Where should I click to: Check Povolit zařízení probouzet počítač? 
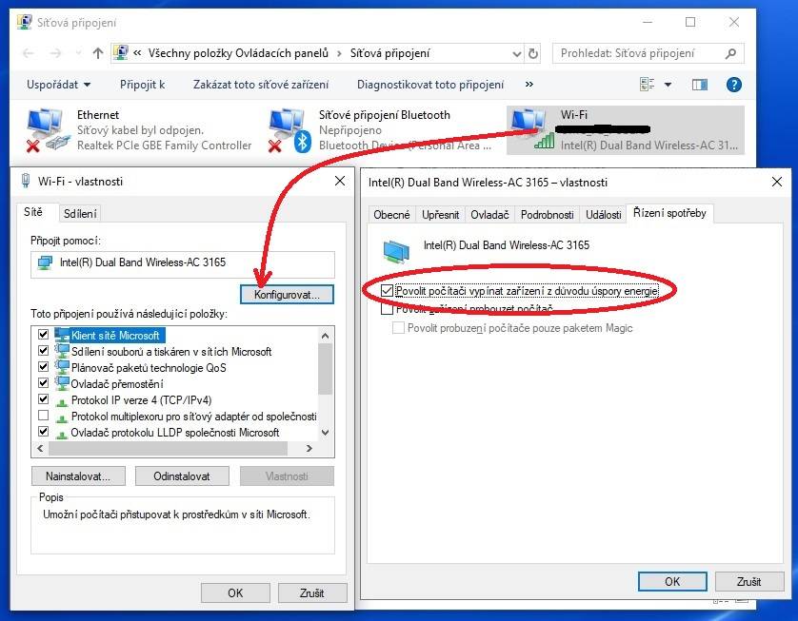[x=388, y=309]
